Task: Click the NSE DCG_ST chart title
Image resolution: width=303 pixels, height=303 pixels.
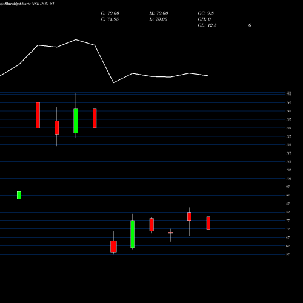Action: coord(43,4)
